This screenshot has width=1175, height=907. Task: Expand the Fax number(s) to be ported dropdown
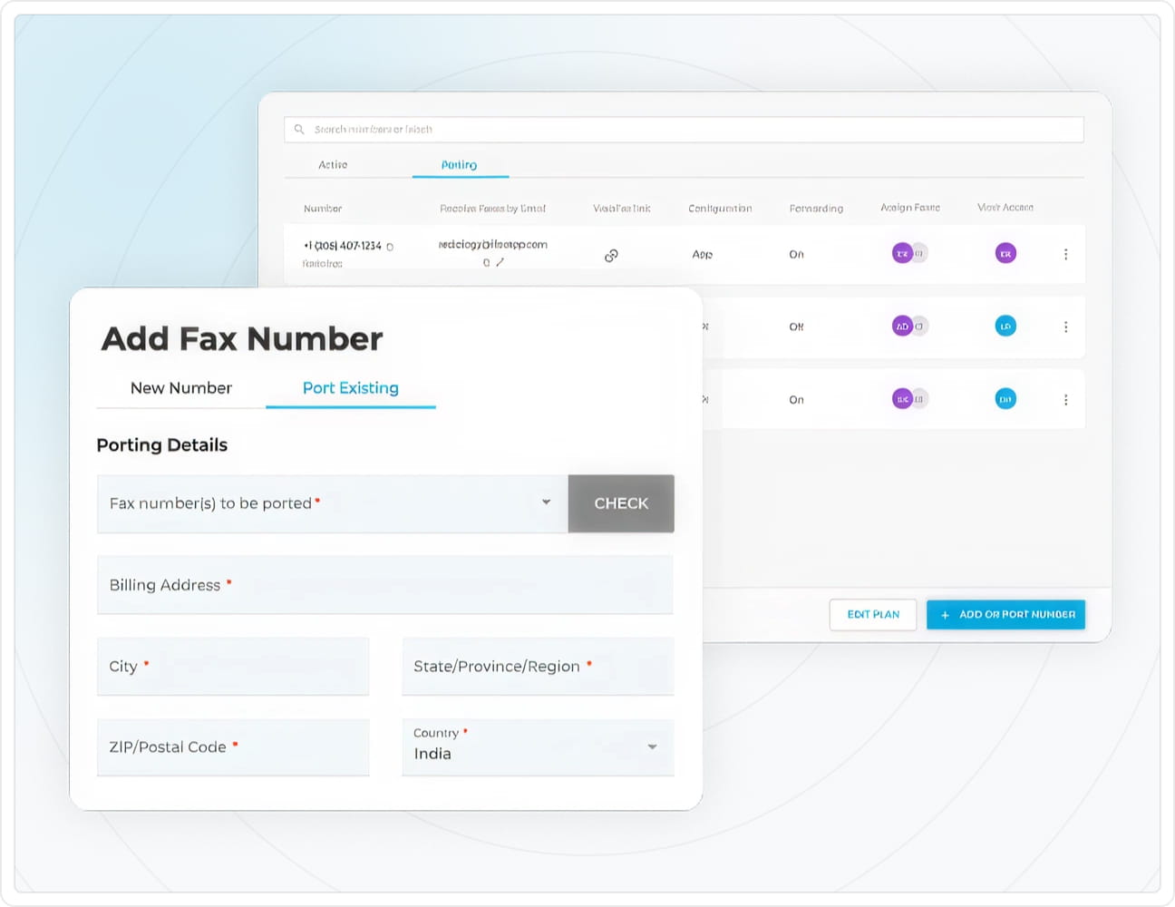546,503
